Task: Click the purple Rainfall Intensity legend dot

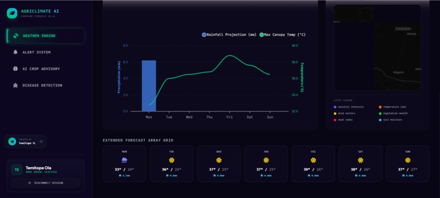Action: click(x=335, y=107)
